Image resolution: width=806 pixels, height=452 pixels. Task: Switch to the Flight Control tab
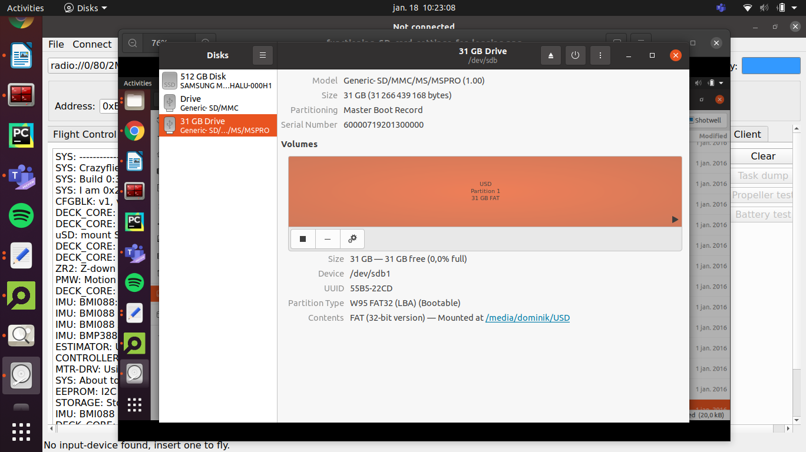click(84, 134)
